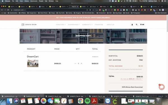Click the DreamCart product thumbnail
This screenshot has height=105, width=168.
click(33, 64)
